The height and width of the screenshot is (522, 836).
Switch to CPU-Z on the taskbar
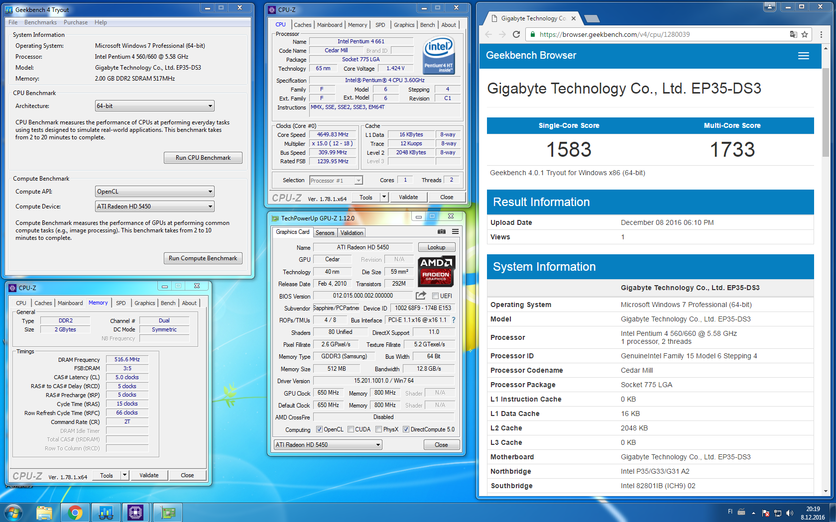coord(135,512)
